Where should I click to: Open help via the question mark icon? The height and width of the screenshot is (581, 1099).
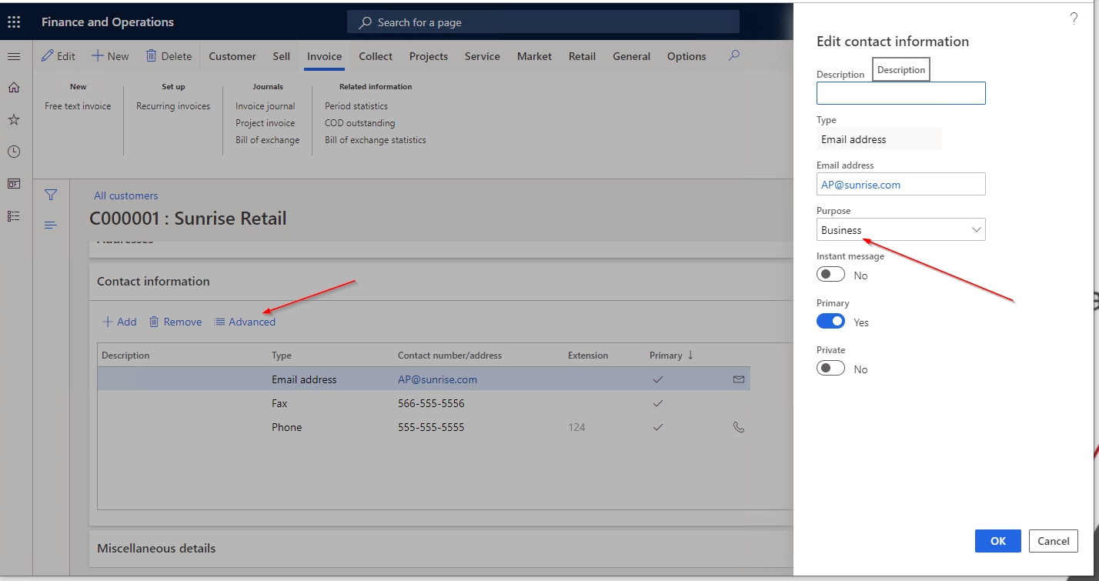1074,17
